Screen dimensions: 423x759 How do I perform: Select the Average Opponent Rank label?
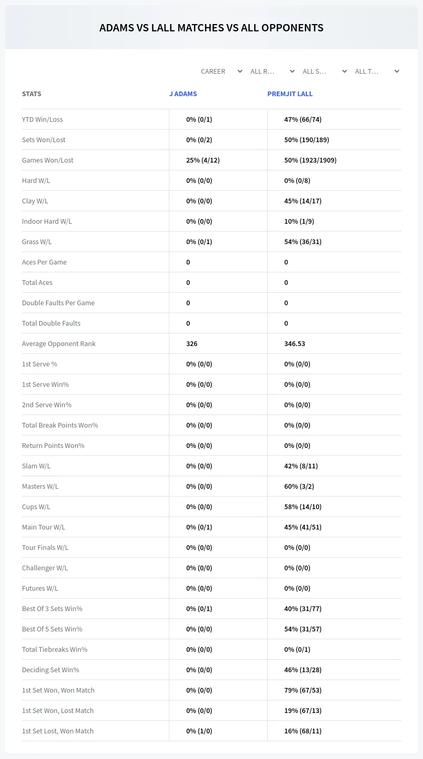point(59,343)
